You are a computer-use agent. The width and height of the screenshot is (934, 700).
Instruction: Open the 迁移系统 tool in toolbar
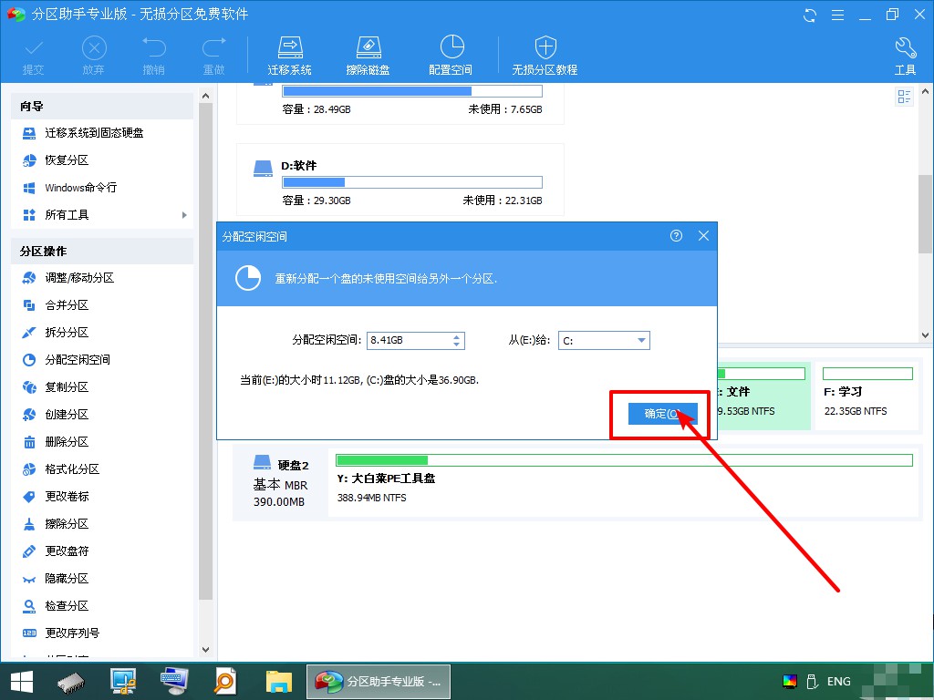pyautogui.click(x=289, y=56)
